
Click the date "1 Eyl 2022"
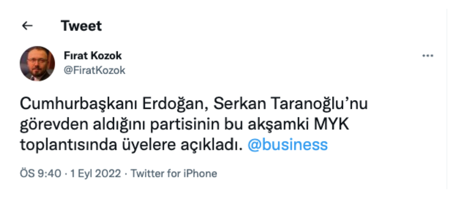coord(96,174)
